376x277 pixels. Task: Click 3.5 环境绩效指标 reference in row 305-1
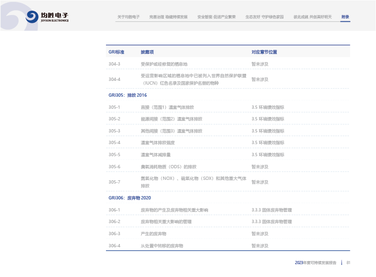(268, 107)
